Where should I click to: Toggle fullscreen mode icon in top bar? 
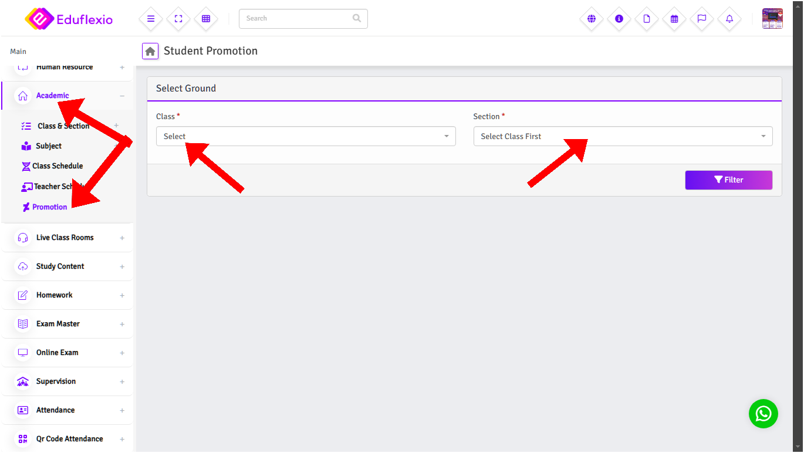pyautogui.click(x=178, y=19)
